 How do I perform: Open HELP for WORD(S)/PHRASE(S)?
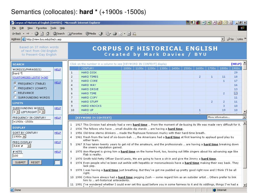pos(58,70)
